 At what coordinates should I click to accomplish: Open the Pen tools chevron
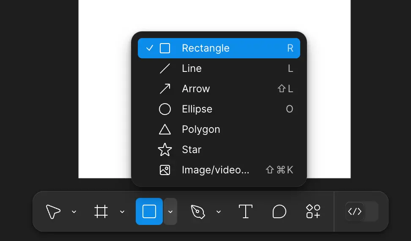pos(219,211)
